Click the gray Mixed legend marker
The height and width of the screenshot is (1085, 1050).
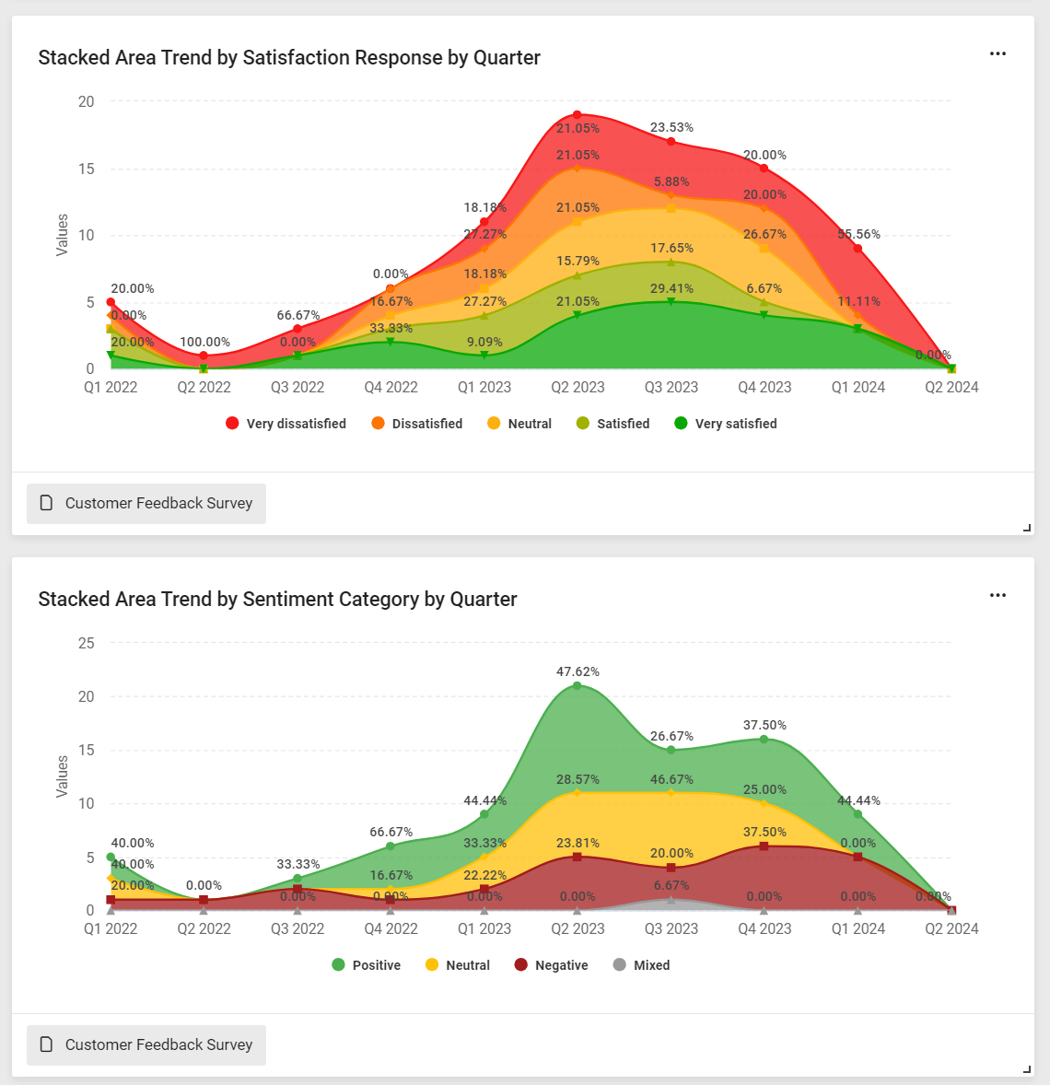620,964
